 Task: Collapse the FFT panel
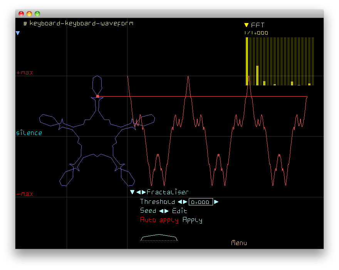247,25
